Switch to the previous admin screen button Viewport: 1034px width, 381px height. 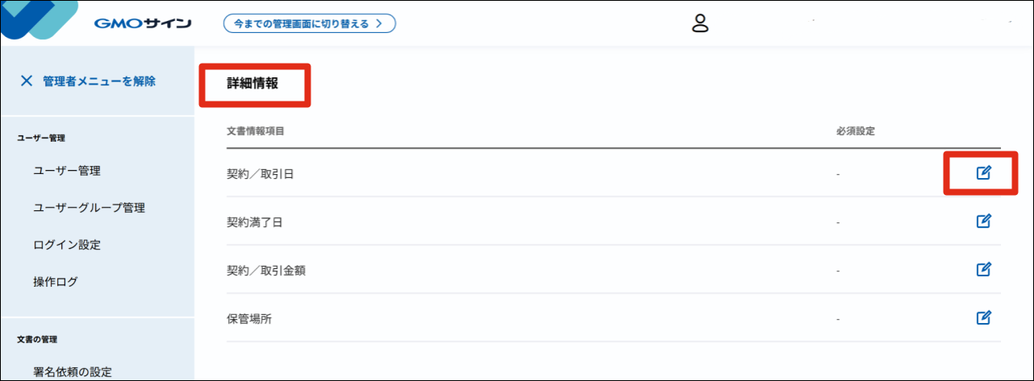(x=309, y=23)
